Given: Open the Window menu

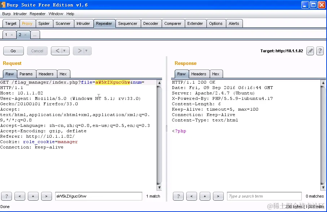Looking at the screenshot, I should pos(56,14).
